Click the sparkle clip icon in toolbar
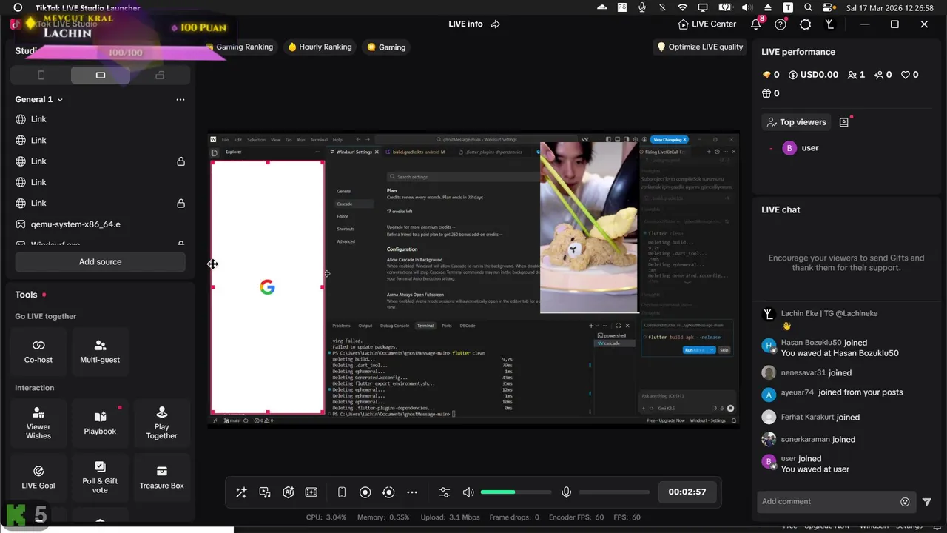Image resolution: width=947 pixels, height=533 pixels. pos(311,492)
